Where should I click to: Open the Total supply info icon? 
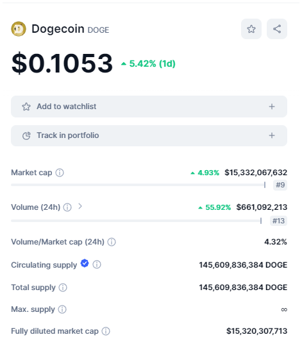(63, 288)
